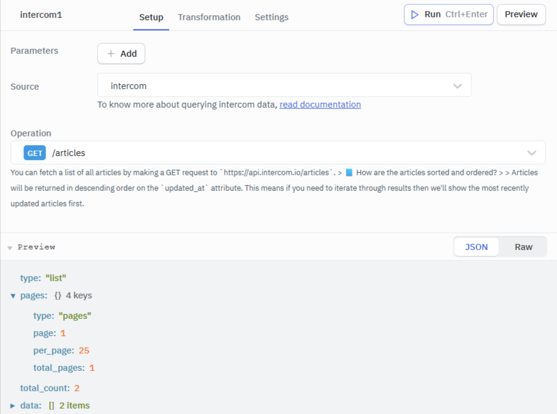557x414 pixels.
Task: Click the blue GET method badge
Action: [35, 153]
